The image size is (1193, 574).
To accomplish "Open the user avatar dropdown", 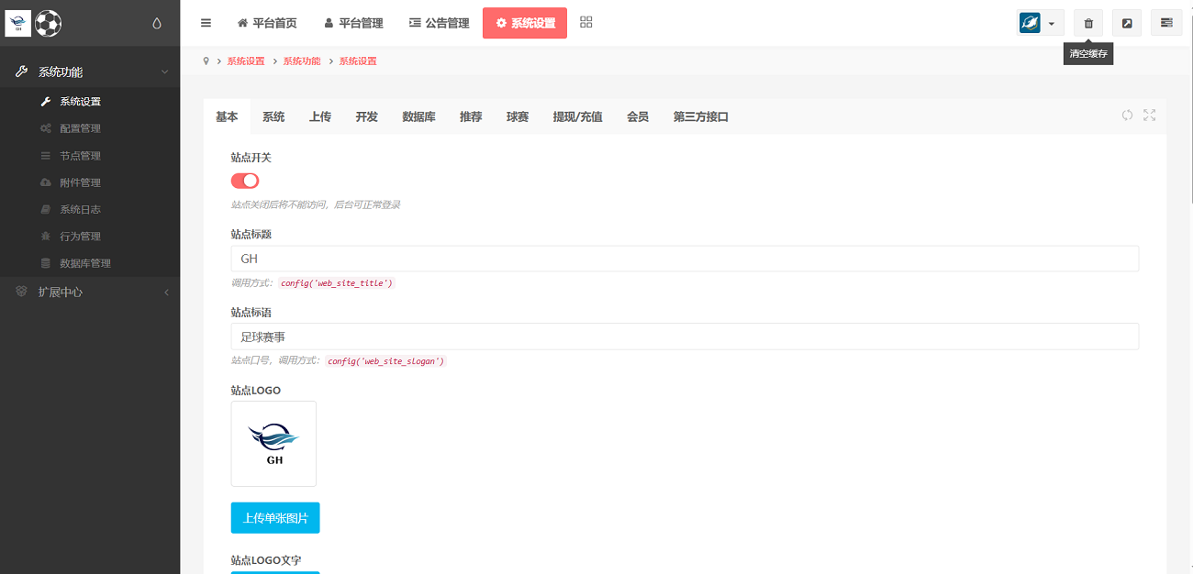I will (x=1040, y=23).
